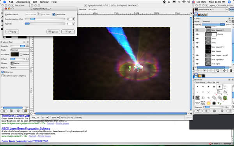Open image selector gimpTutorial.xcf dropdown
Viewport: 234px width, 146px height.
tap(211, 9)
